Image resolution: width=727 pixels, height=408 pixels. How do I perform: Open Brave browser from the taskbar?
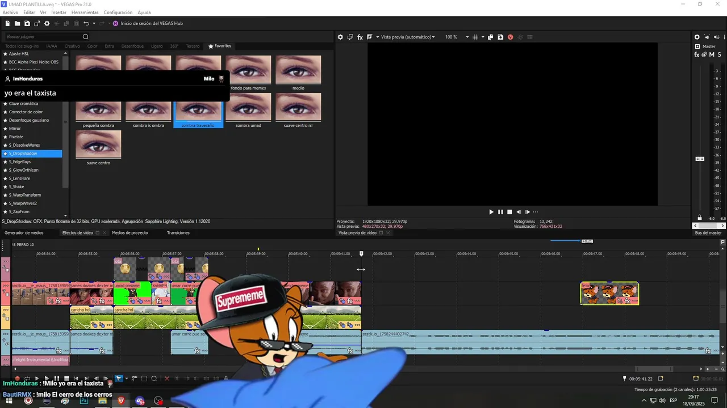121,401
